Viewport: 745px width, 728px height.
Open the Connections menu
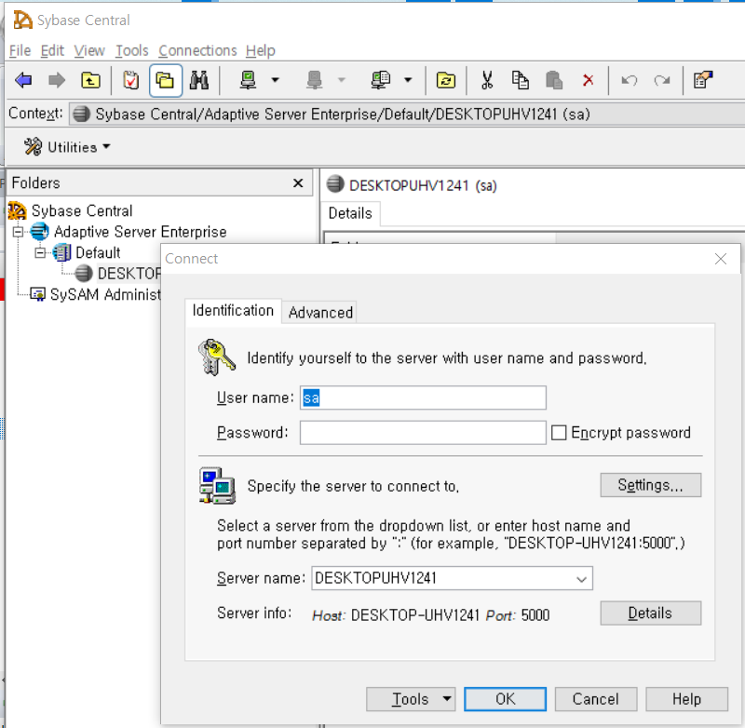click(197, 50)
